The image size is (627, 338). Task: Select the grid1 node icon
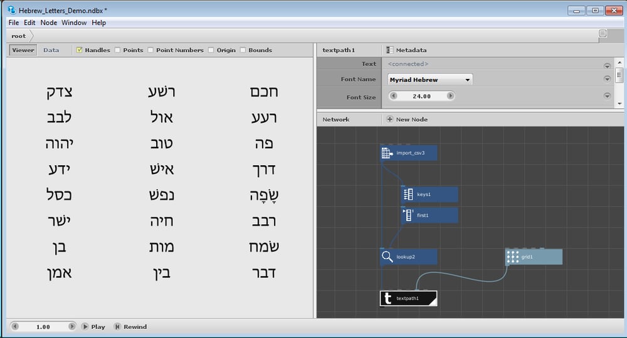[512, 257]
